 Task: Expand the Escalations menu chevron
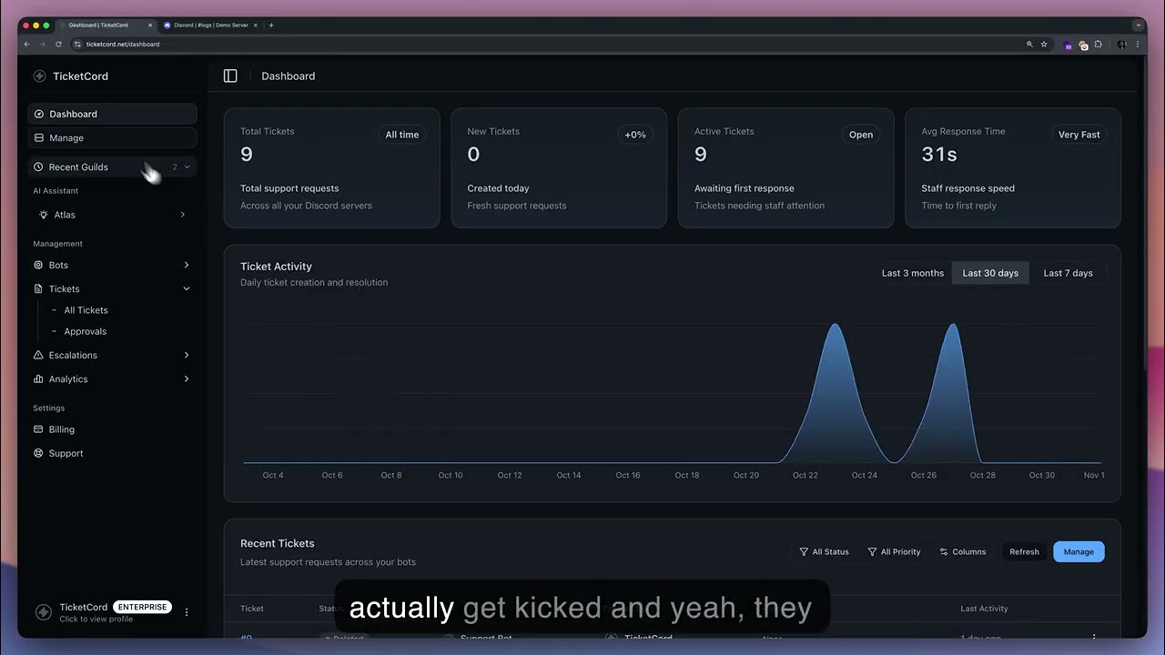pos(187,356)
